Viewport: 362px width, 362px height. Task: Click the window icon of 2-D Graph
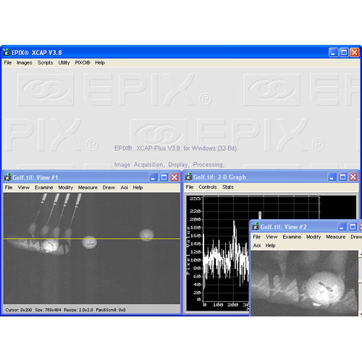click(188, 177)
